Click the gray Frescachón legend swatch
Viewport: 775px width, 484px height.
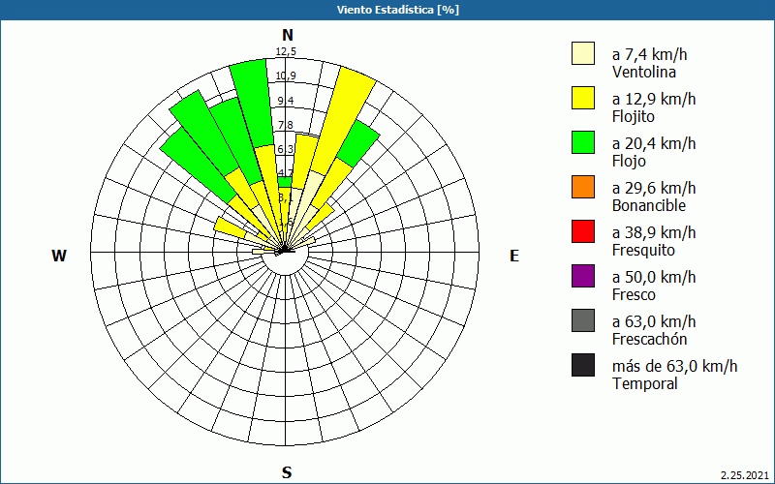(x=583, y=320)
